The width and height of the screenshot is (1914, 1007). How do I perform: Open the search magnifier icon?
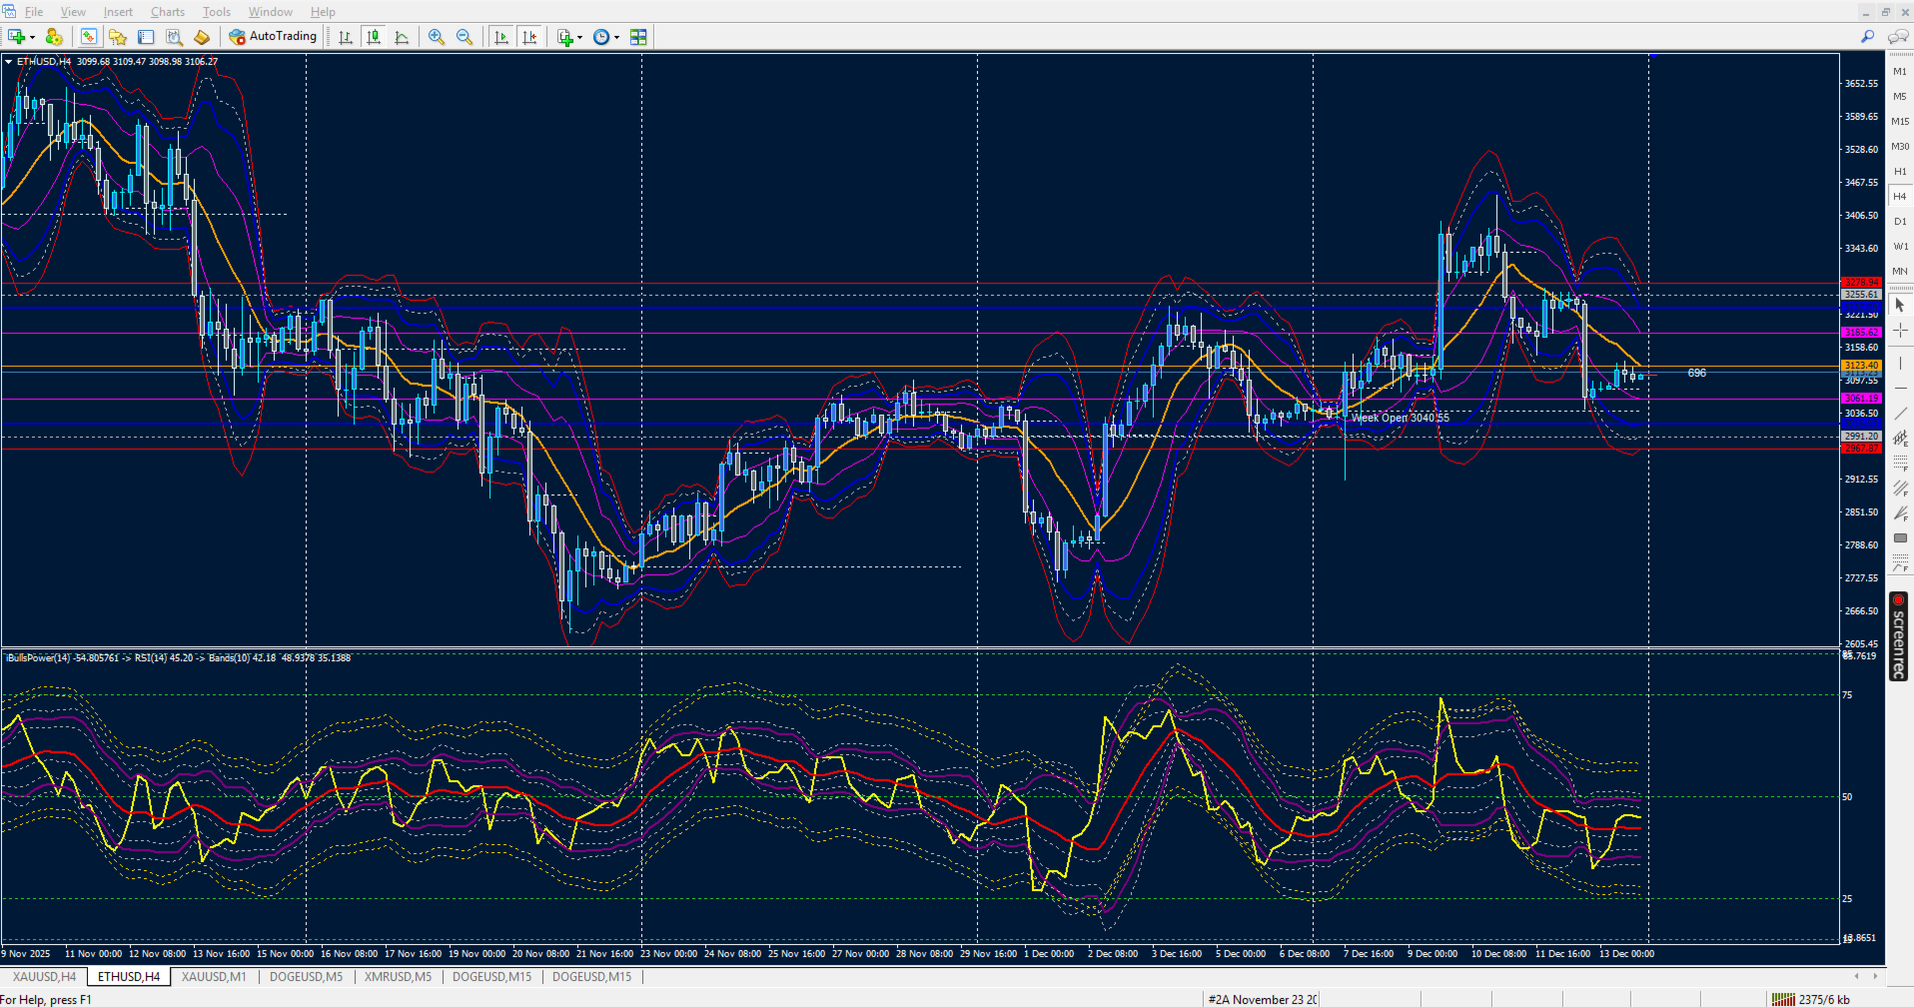(x=1867, y=37)
